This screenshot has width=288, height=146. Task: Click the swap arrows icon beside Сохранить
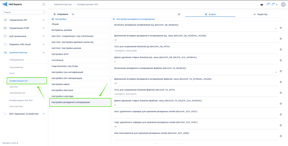[73, 14]
